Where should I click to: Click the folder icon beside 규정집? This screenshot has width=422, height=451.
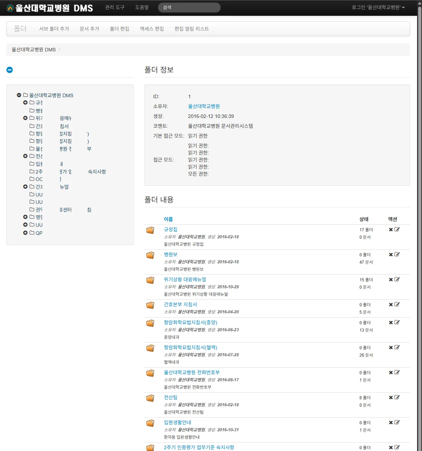click(x=150, y=230)
